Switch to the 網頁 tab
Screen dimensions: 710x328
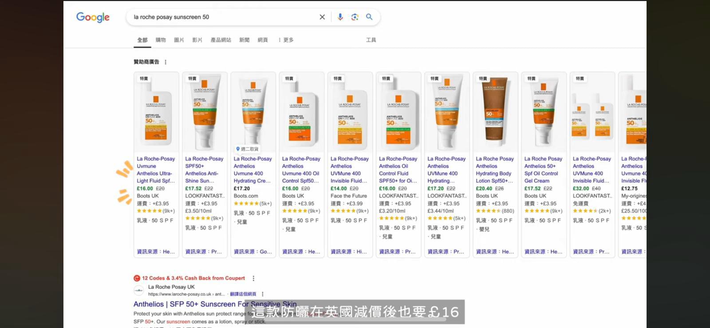coord(263,40)
